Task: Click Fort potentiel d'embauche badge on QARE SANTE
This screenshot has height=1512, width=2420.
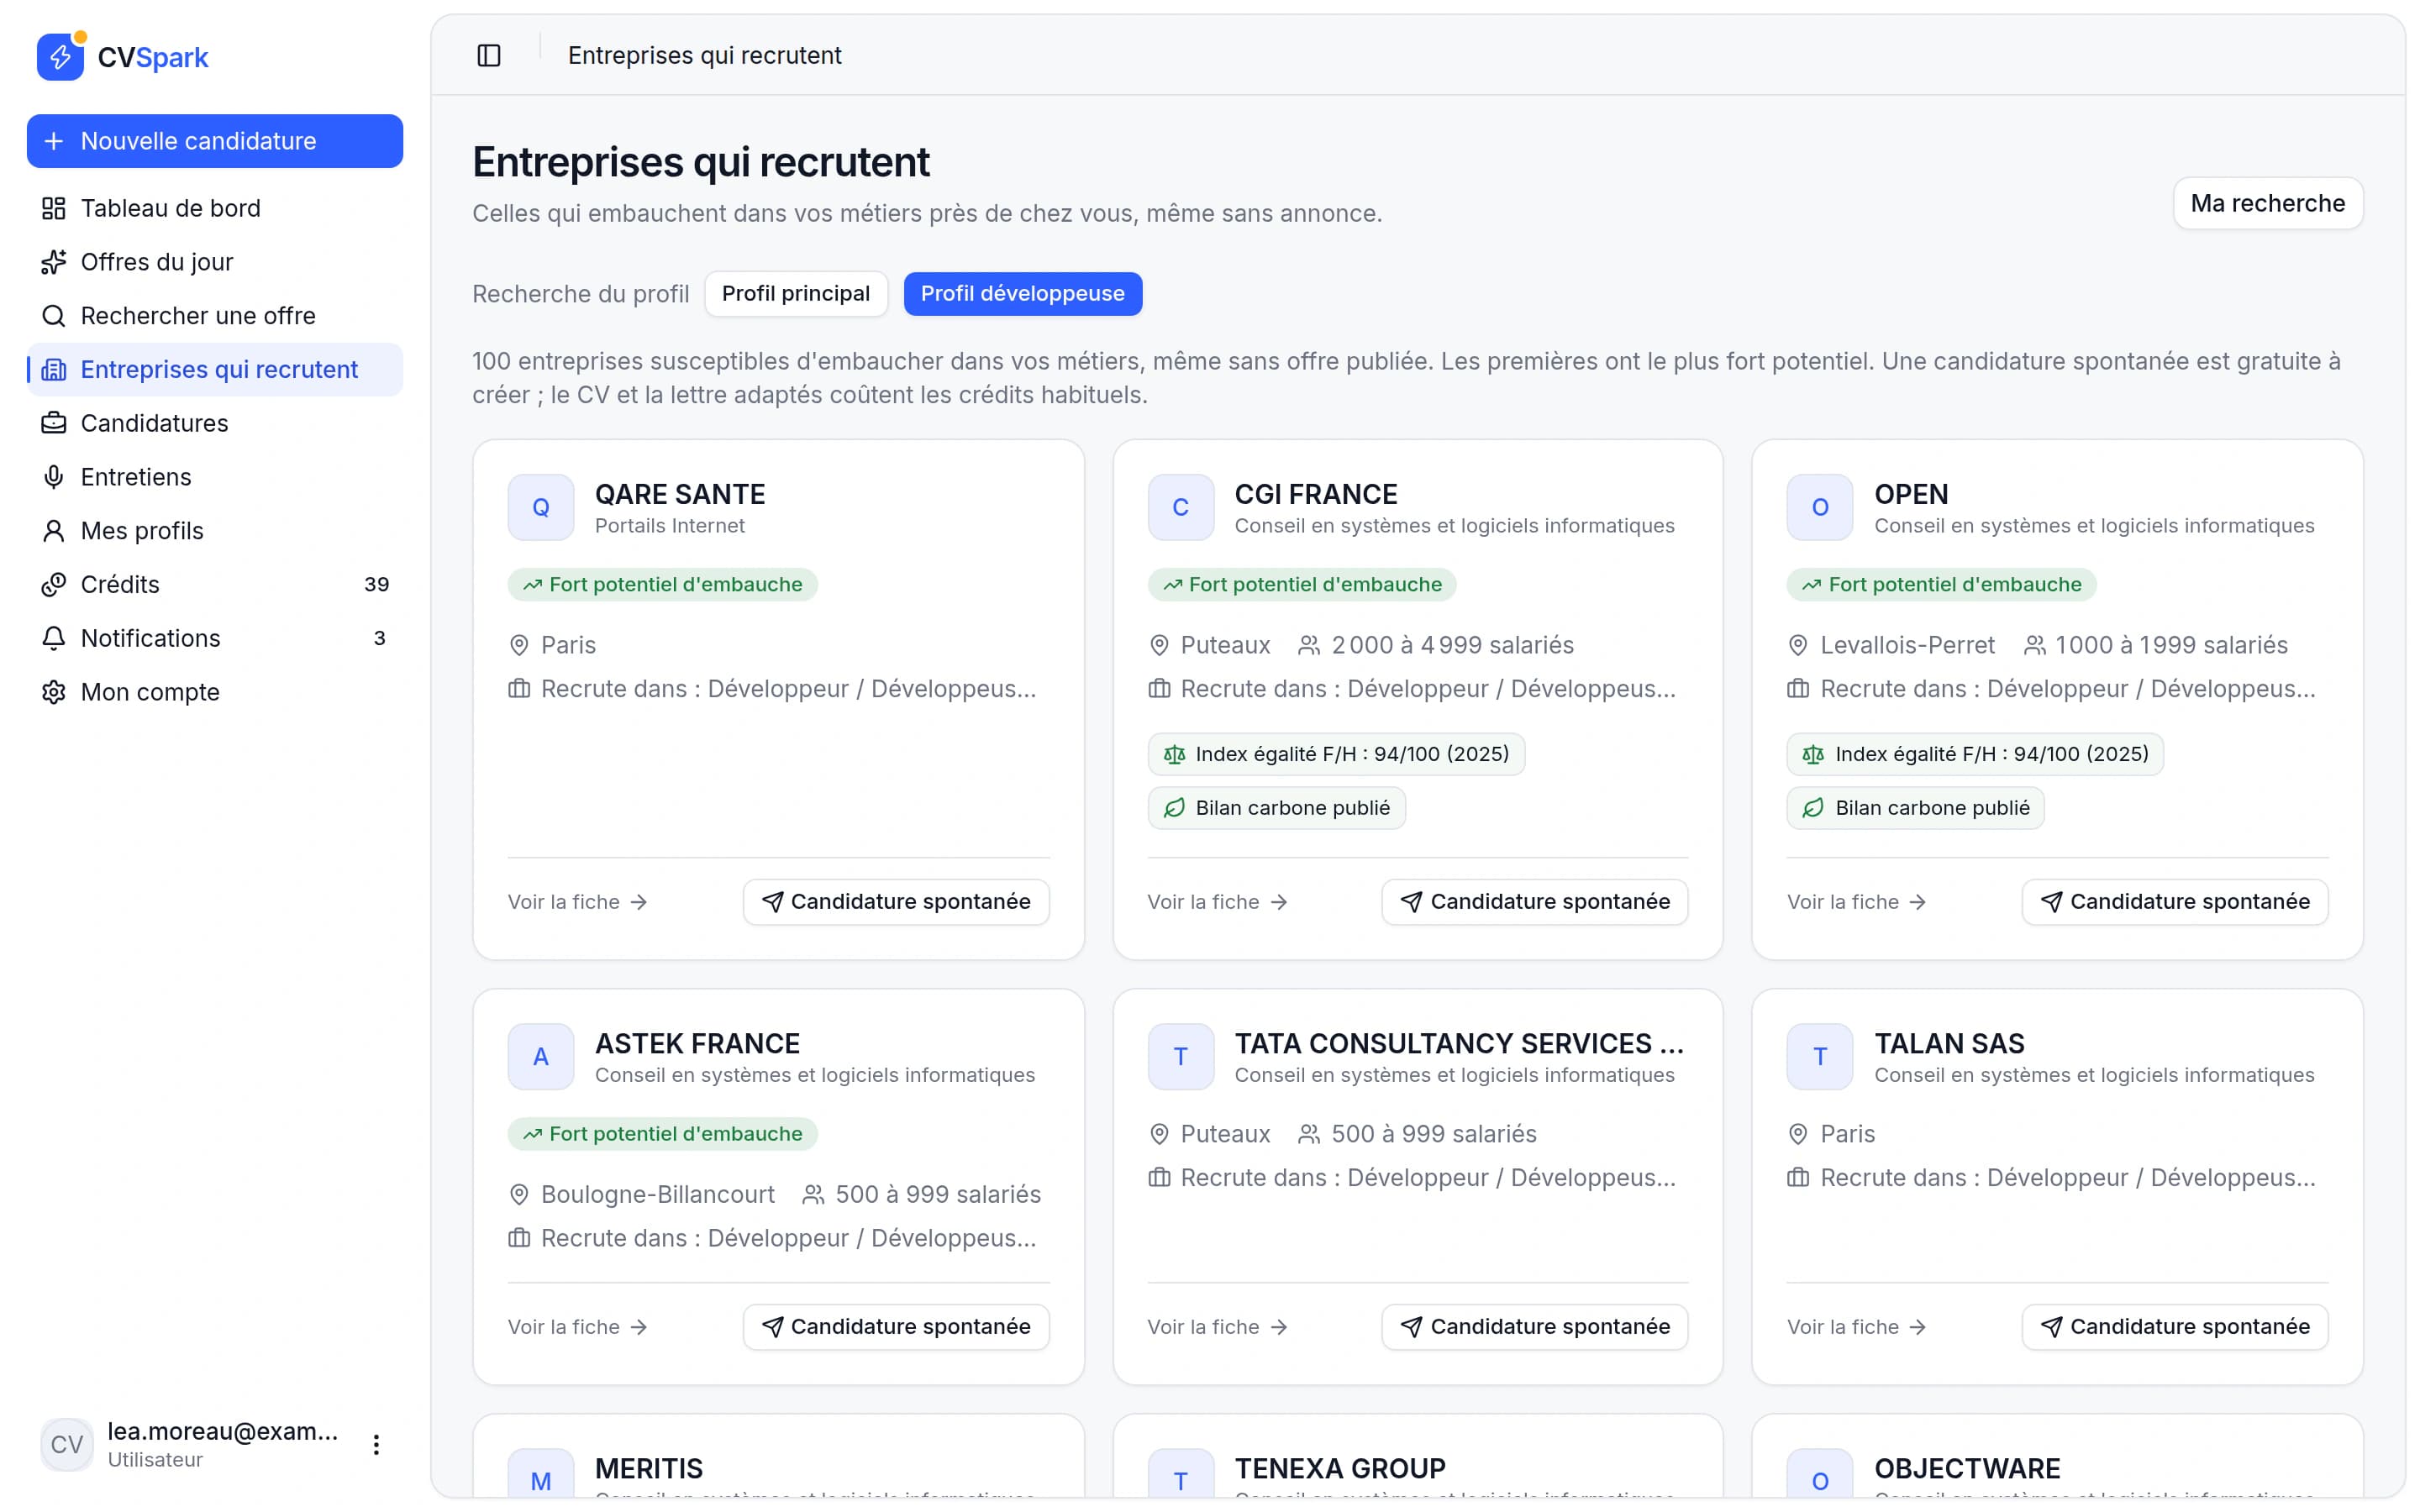Action: [663, 585]
